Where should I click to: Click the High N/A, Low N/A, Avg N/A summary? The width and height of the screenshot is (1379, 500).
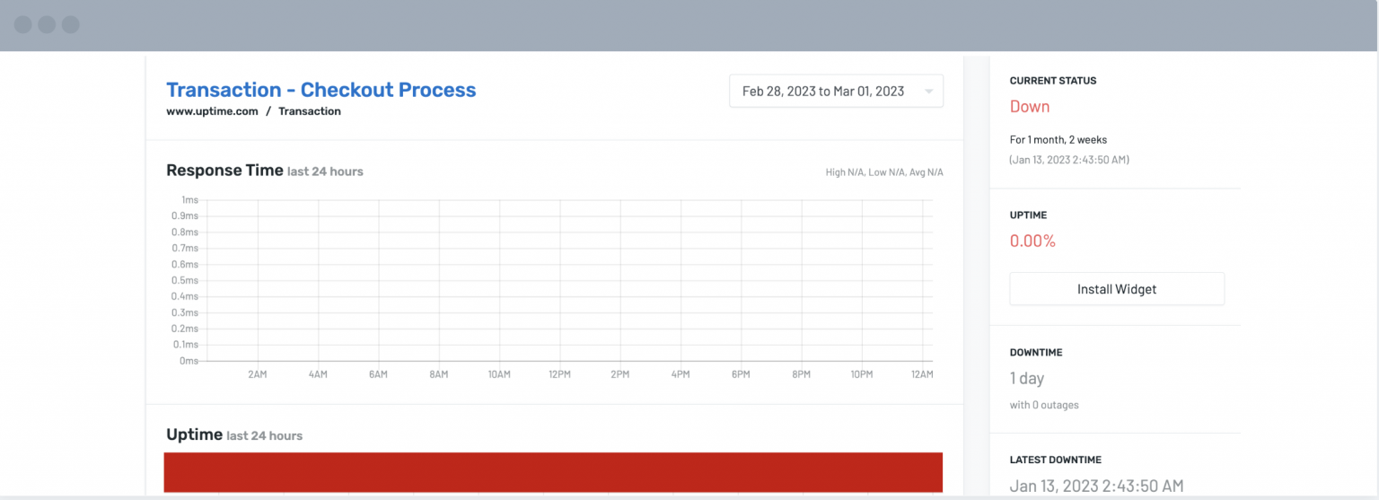point(883,172)
